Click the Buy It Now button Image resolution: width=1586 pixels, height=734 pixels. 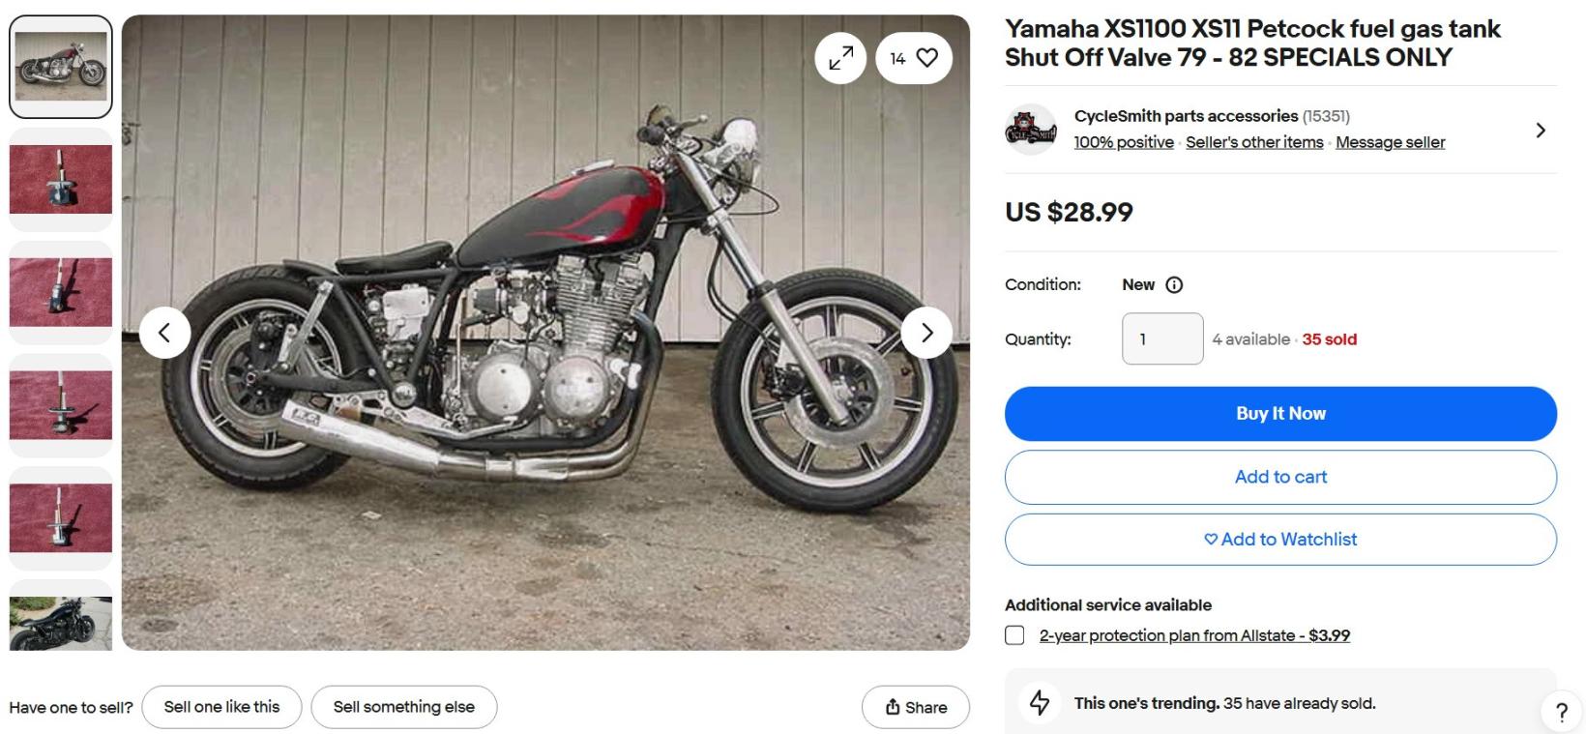click(x=1280, y=414)
